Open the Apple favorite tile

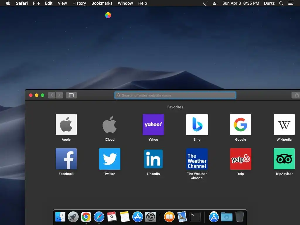[66, 125]
